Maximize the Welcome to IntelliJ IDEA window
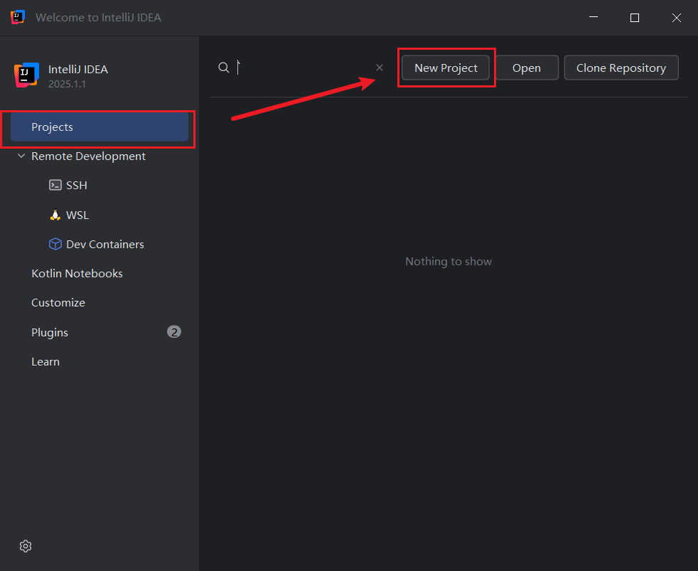 tap(635, 17)
